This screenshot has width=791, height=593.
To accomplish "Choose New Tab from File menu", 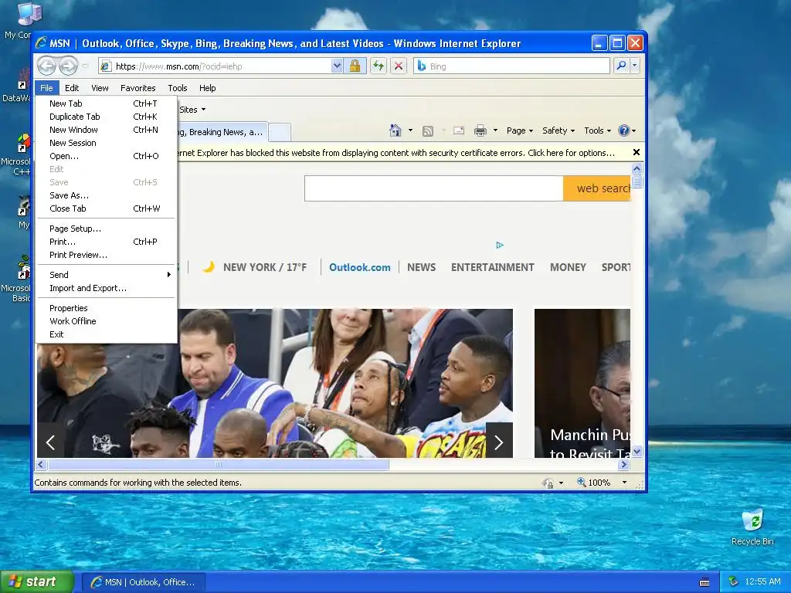I will (106, 103).
